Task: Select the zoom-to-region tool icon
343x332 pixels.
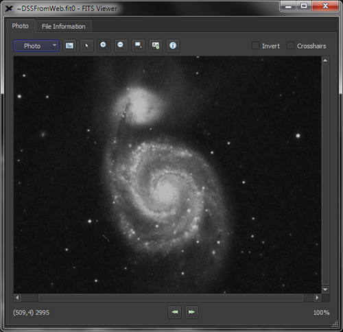Action: [139, 46]
